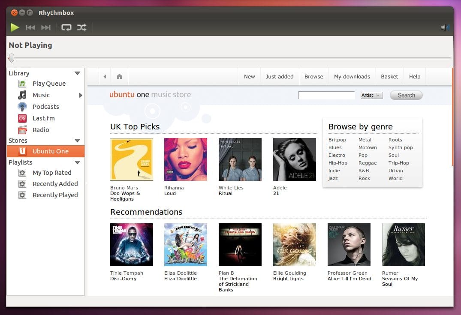Open the My Top Rated playlist

51,172
